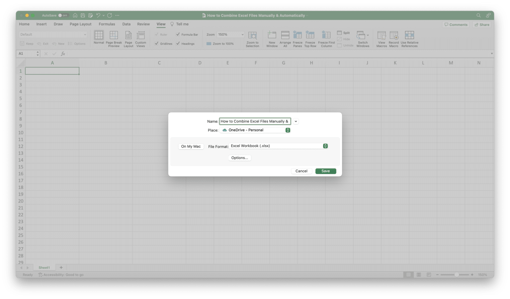Uncheck the Headings checkbox

pyautogui.click(x=178, y=44)
